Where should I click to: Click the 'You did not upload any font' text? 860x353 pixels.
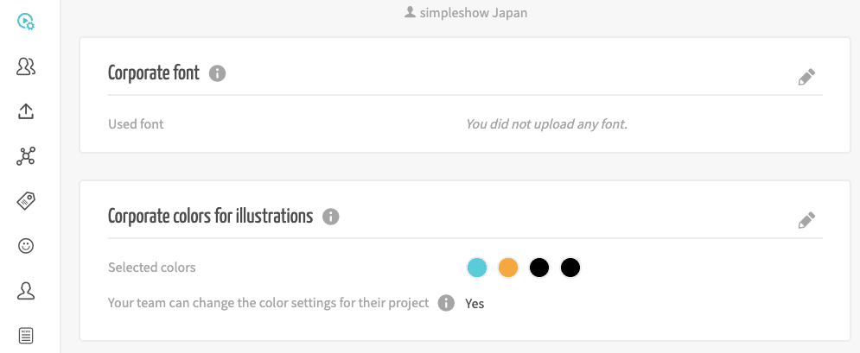[x=546, y=124]
